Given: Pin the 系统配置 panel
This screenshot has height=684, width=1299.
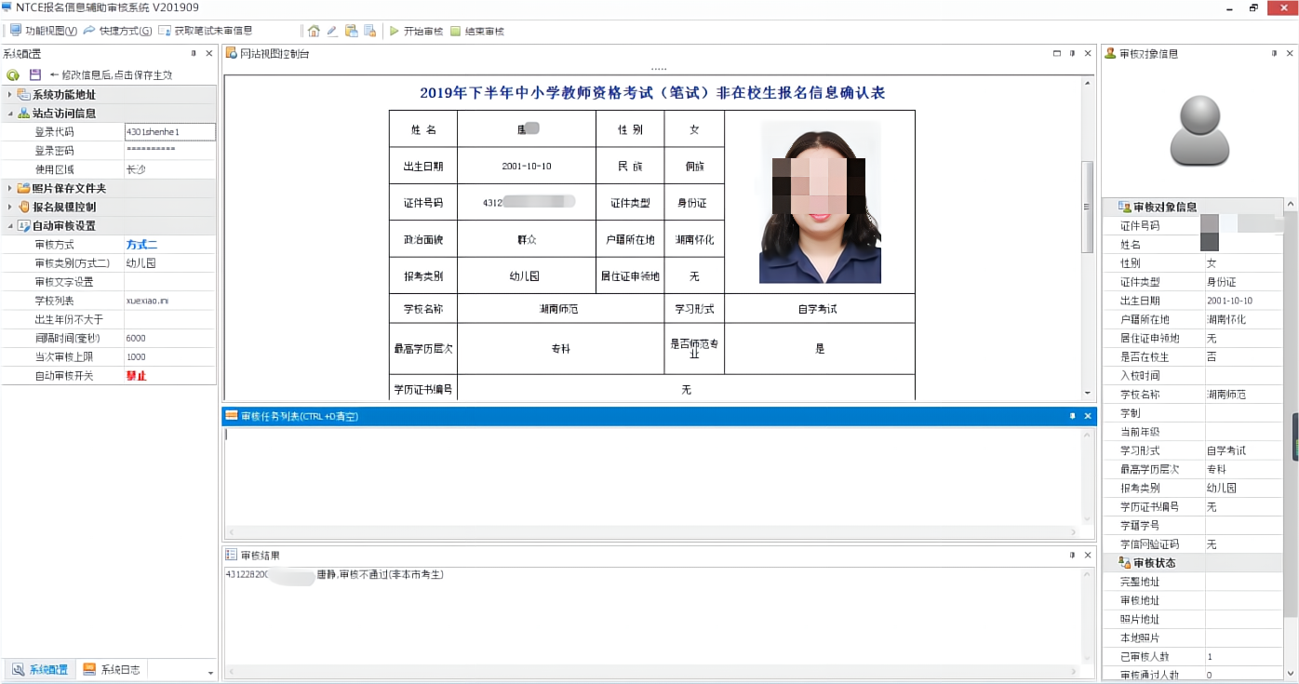Looking at the screenshot, I should (x=194, y=54).
